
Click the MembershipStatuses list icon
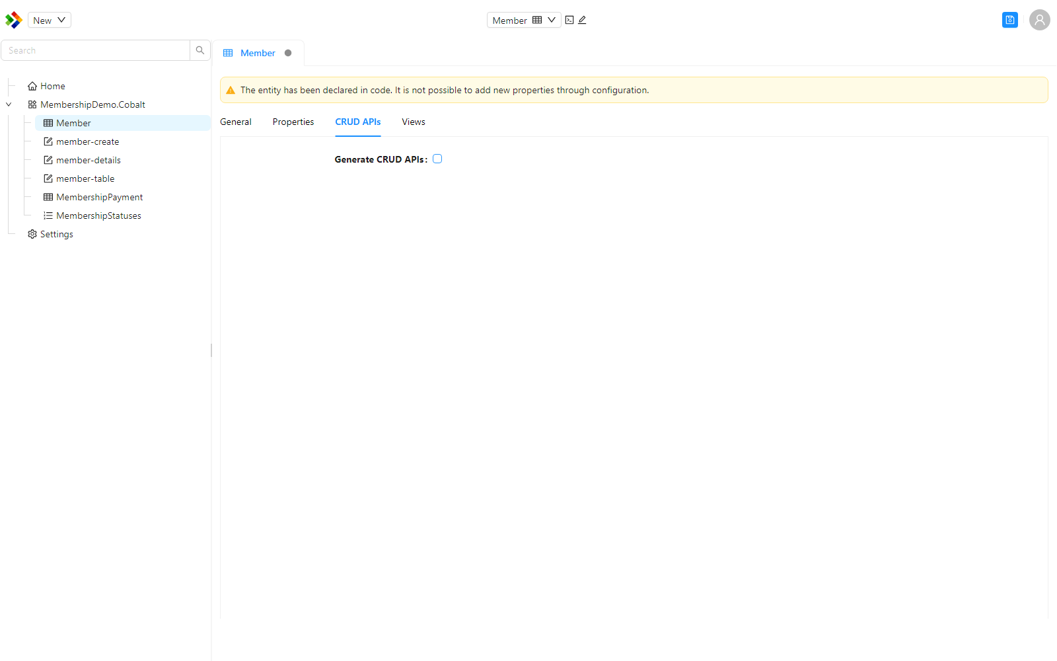point(48,215)
